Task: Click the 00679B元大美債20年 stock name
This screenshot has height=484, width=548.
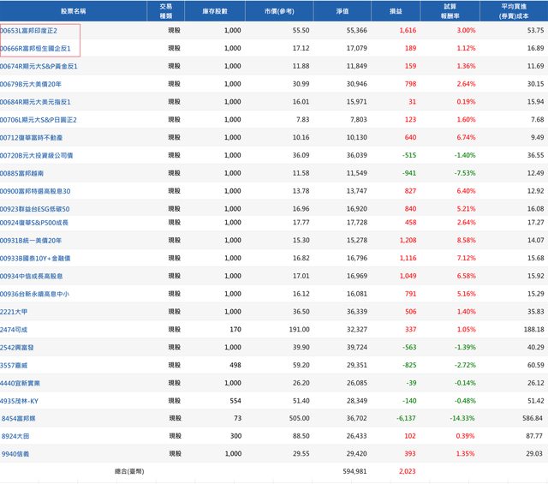Action: coord(31,83)
